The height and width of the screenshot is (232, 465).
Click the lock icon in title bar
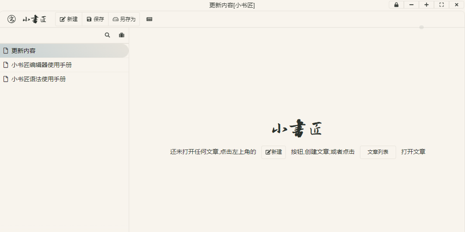point(396,5)
